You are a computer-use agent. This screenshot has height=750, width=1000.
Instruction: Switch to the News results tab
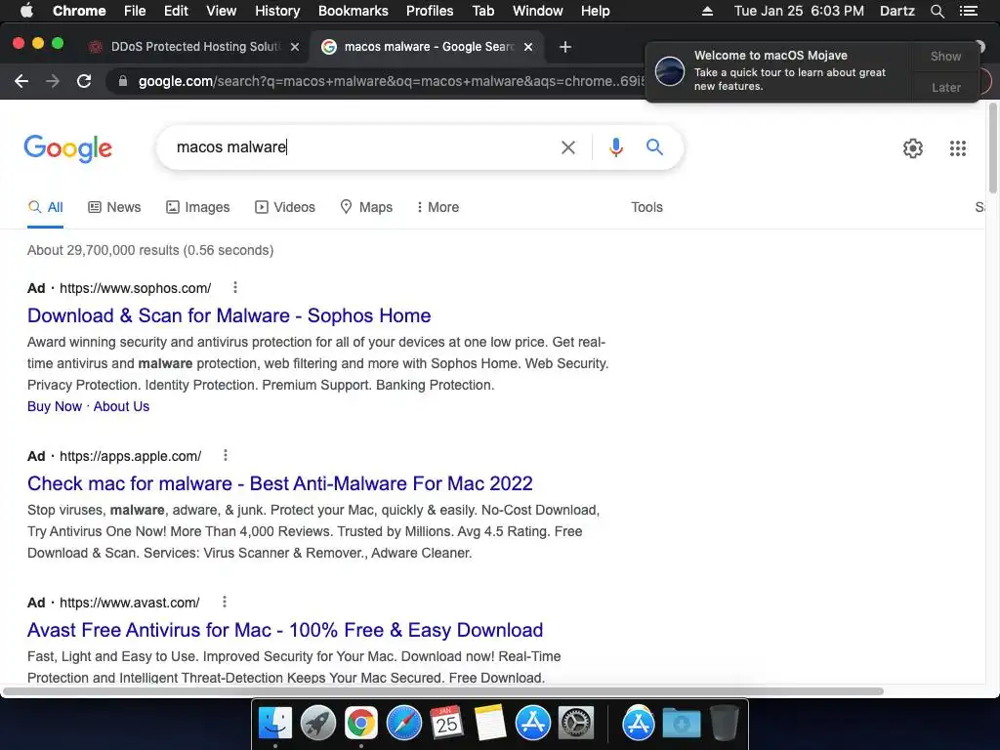114,207
